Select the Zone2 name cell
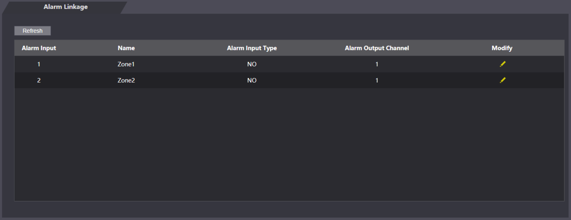 126,80
